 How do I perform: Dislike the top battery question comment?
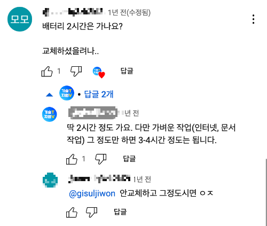tap(76, 72)
